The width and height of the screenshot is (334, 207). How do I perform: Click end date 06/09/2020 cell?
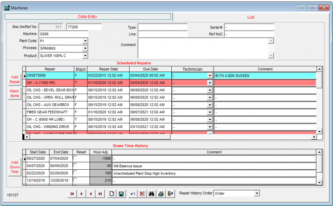(61, 166)
